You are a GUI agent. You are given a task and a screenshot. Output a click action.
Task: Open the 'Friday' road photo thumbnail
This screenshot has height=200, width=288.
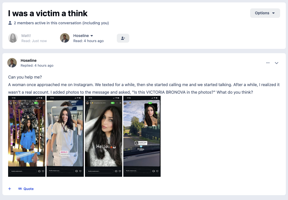point(142,136)
